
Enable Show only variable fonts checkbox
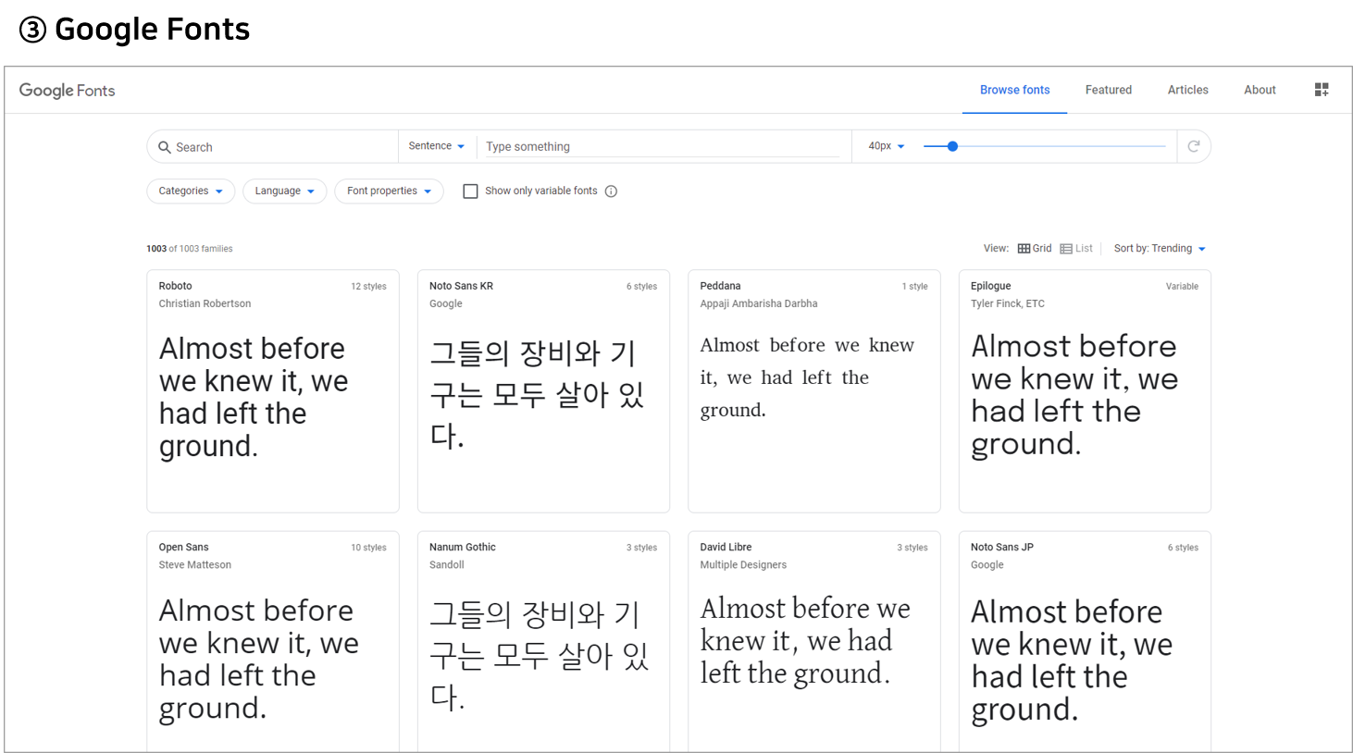tap(470, 191)
